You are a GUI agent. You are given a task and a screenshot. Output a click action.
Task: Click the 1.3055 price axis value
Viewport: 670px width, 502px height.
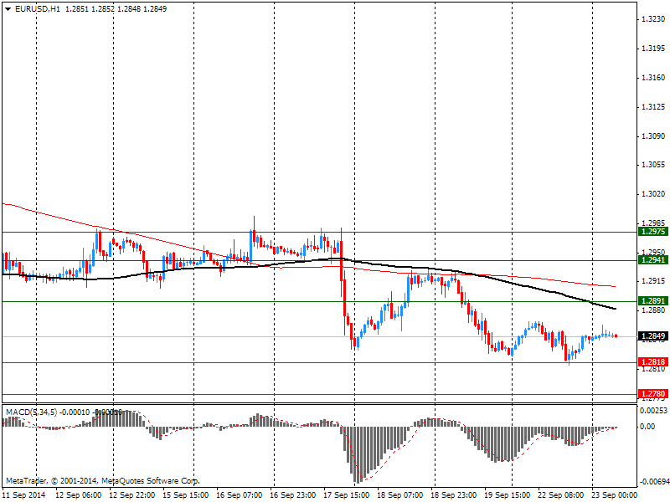(653, 165)
